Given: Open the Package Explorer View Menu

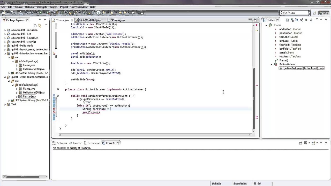Looking at the screenshot, I should pos(46,25).
